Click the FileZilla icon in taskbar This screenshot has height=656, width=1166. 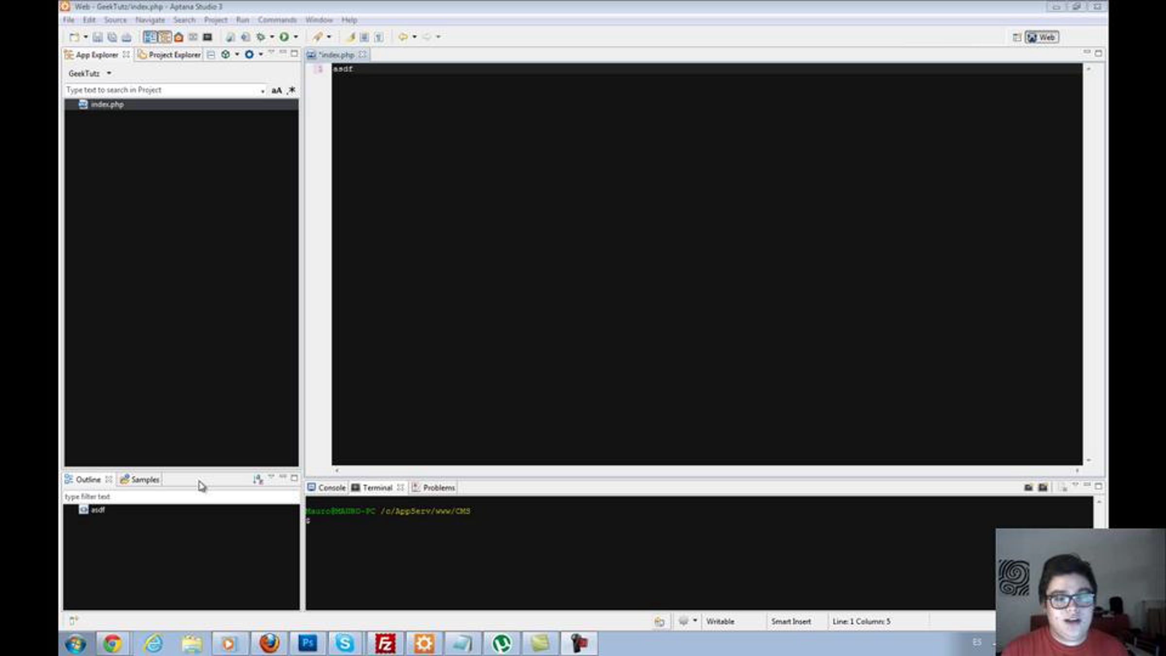click(385, 644)
